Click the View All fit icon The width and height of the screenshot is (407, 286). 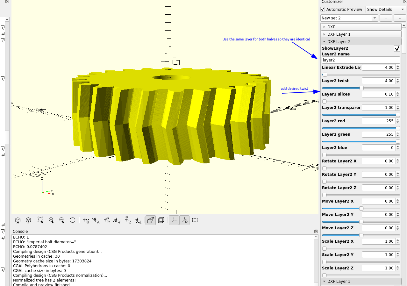click(40, 220)
